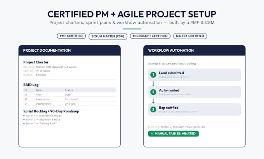
Task: Click the Manual Task Eliminated button
Action: pyautogui.click(x=174, y=134)
